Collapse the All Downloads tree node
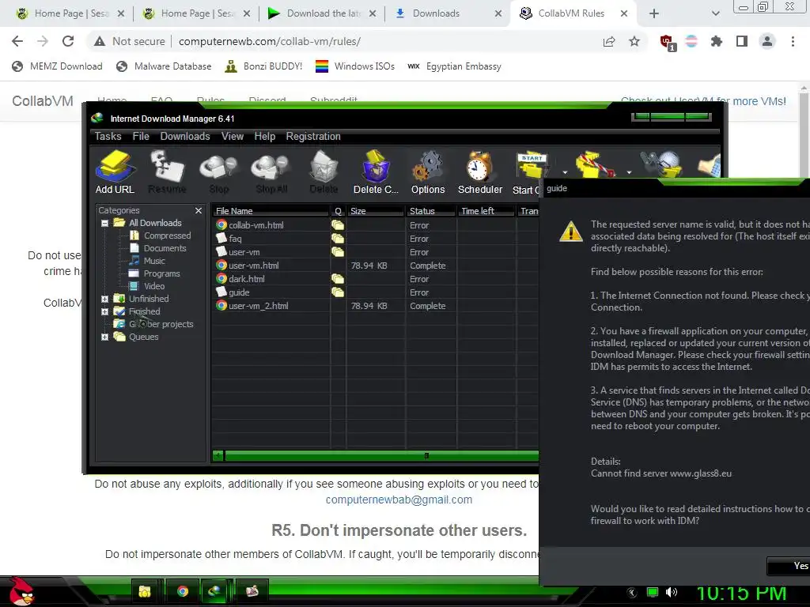 (x=105, y=223)
